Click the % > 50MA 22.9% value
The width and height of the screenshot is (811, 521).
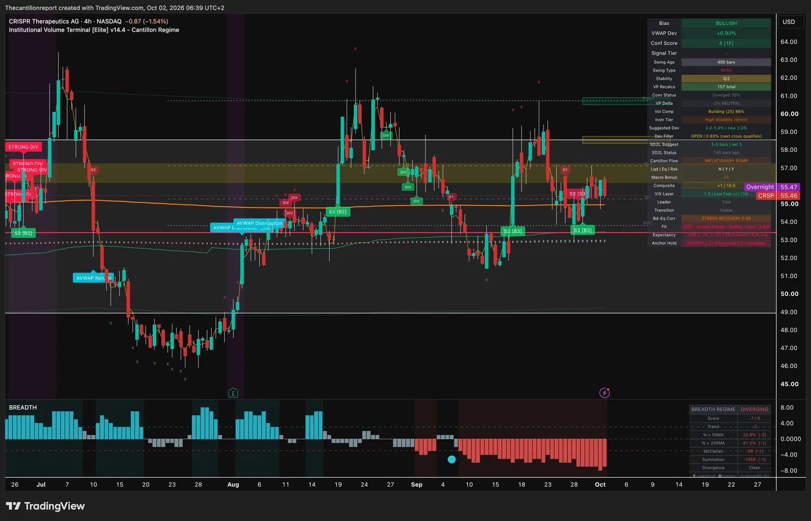click(754, 435)
